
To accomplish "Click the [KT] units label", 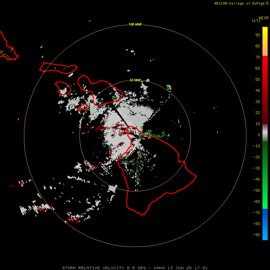I will (x=256, y=21).
